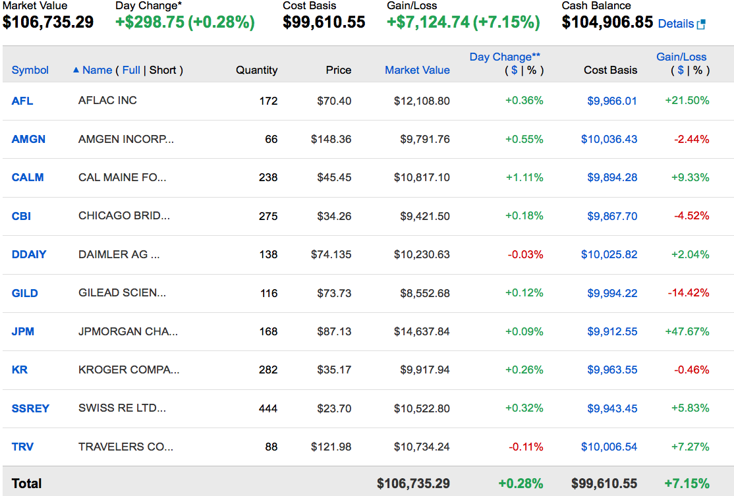
Task: Select SWISS RE LTD... name cell
Action: [122, 408]
